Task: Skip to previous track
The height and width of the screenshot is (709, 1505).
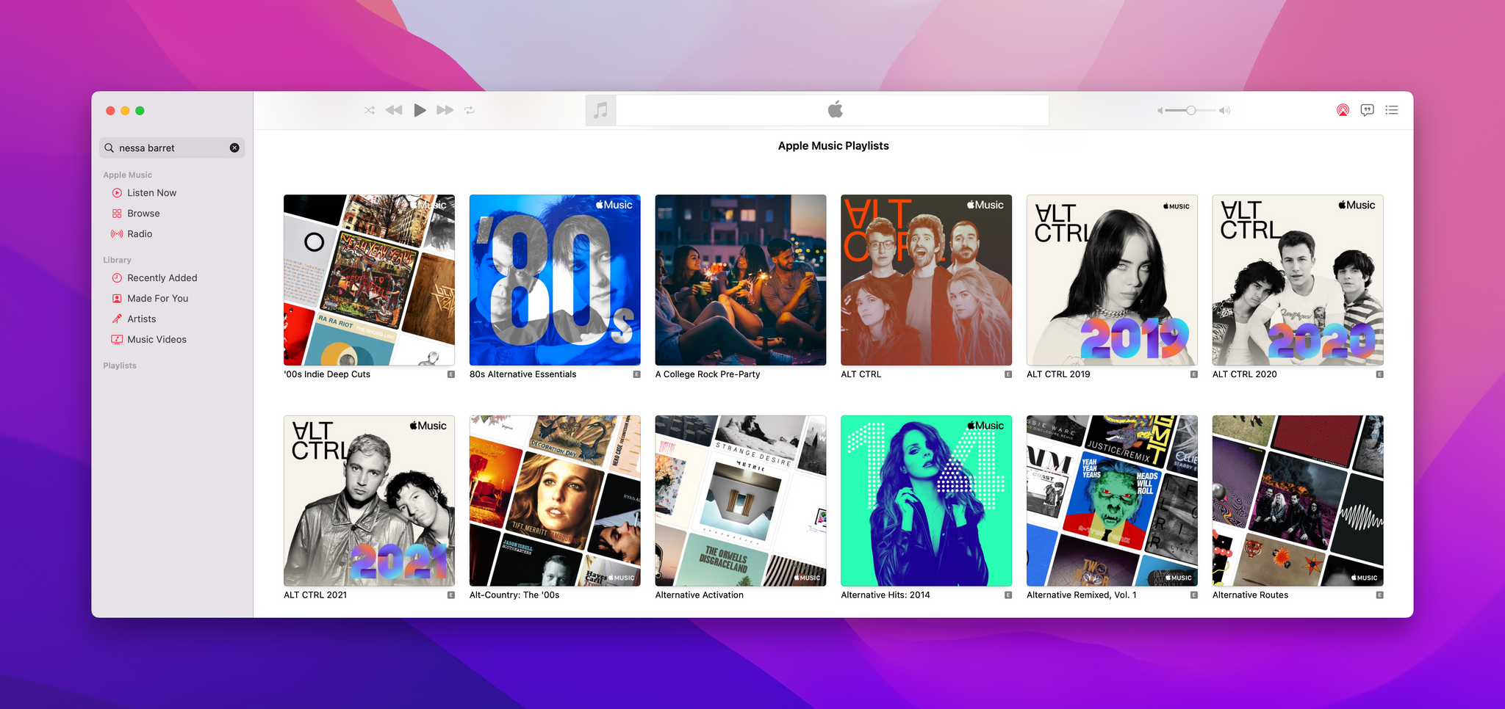Action: (394, 110)
